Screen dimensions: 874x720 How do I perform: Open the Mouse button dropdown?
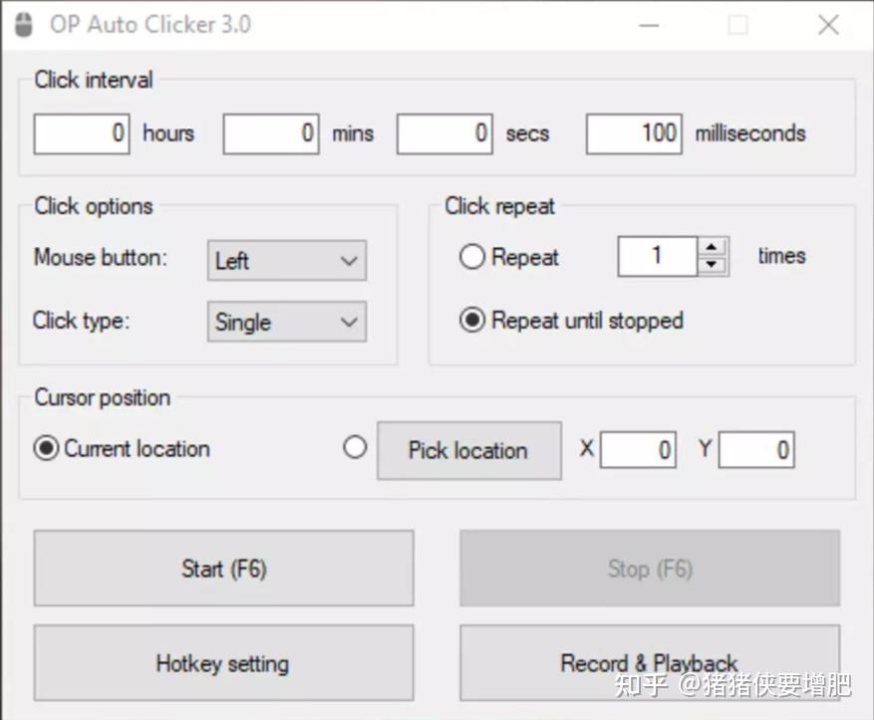pos(287,261)
